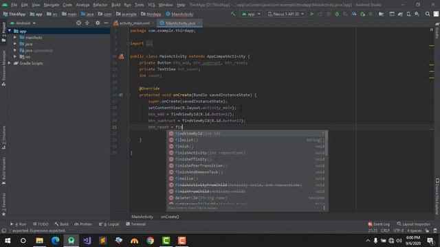Viewport: 440px width, 247px height.
Task: Click the Make Project hammer icon
Action: [x=233, y=14]
